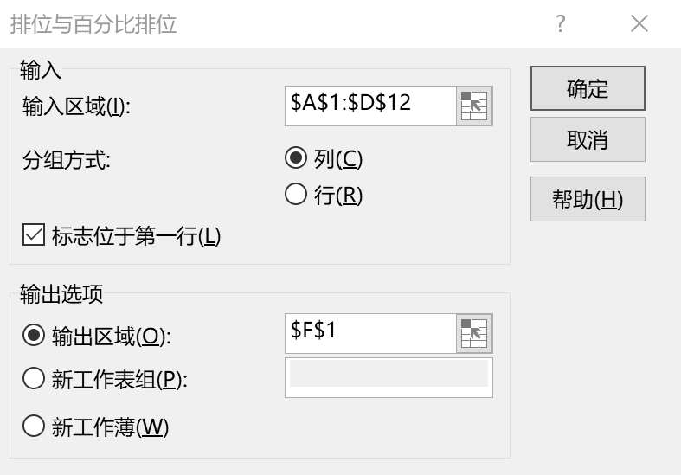Image resolution: width=681 pixels, height=475 pixels.
Task: Click the 取消 button
Action: [588, 139]
